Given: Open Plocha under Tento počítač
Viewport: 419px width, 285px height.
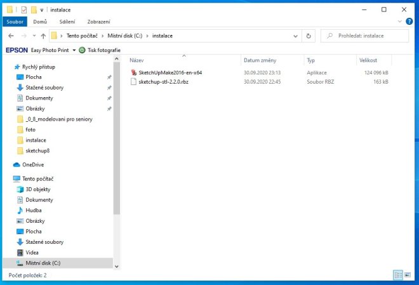Looking at the screenshot, I should point(34,231).
